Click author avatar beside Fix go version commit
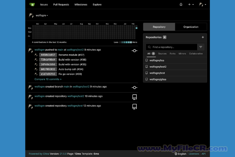235x157 pixels. [36, 74]
